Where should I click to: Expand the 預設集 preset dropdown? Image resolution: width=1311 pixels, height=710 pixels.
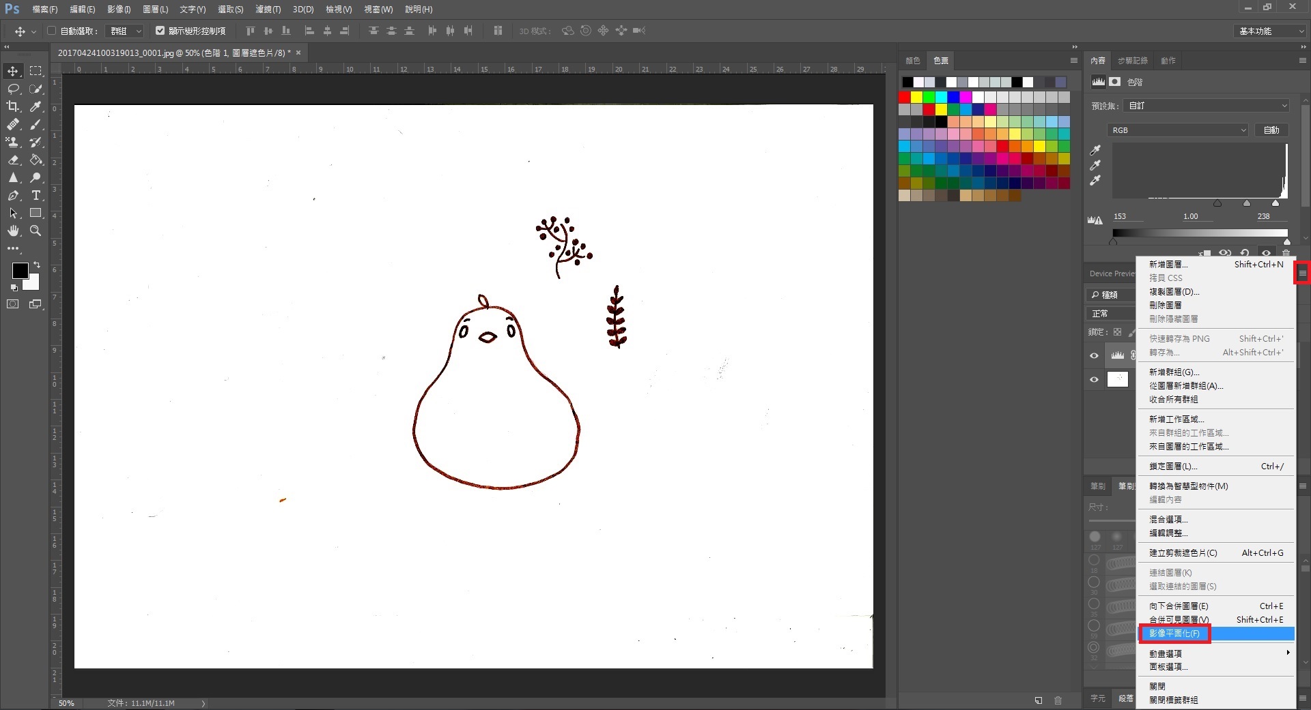click(x=1207, y=106)
